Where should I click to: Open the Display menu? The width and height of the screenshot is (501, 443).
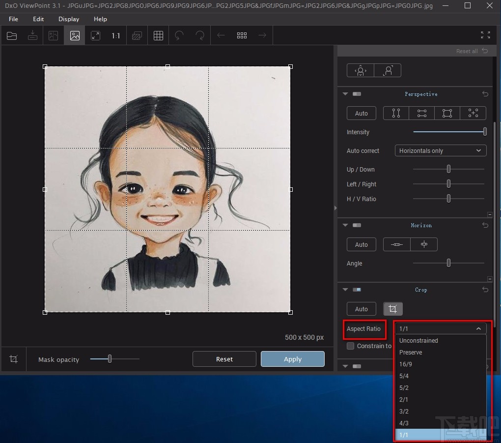pos(68,19)
